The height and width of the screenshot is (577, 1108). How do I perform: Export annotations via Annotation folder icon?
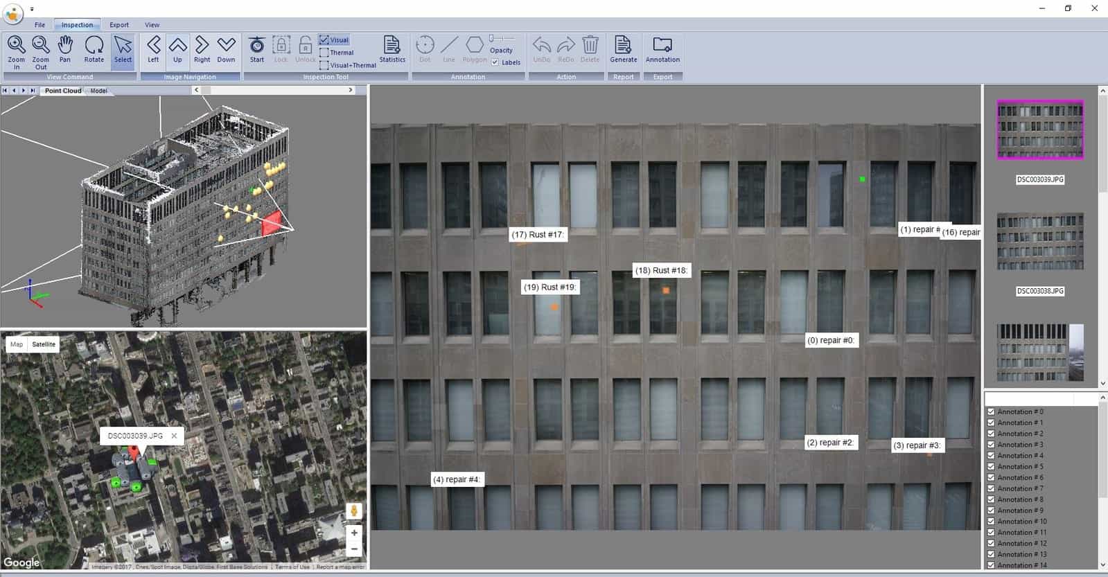tap(662, 50)
